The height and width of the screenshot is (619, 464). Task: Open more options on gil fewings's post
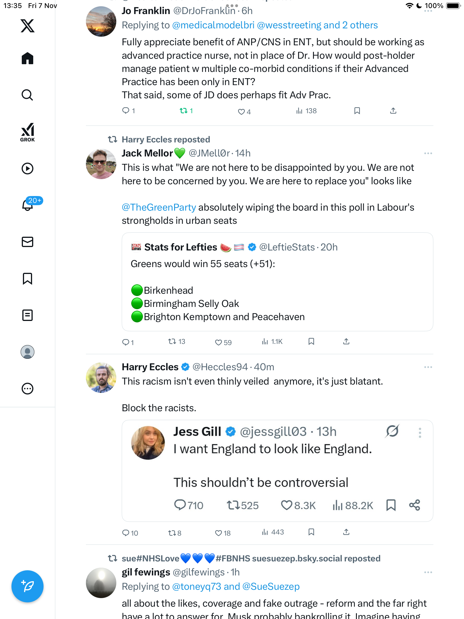428,572
